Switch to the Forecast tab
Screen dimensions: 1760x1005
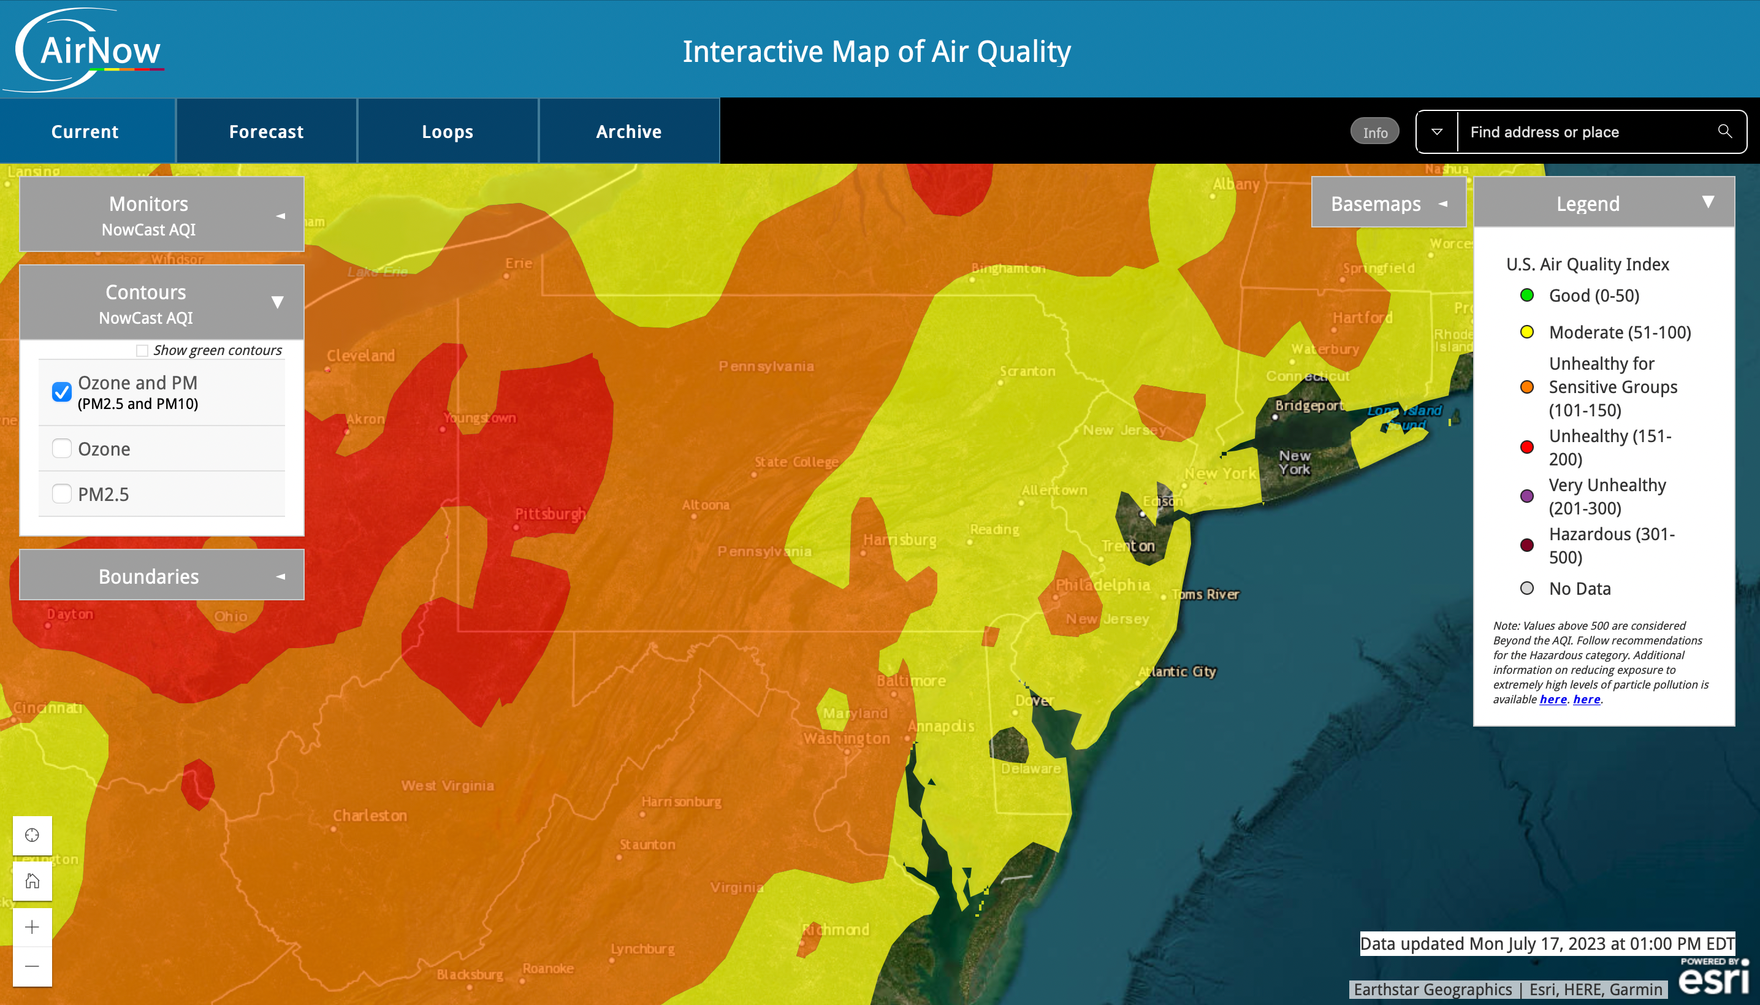click(x=266, y=131)
